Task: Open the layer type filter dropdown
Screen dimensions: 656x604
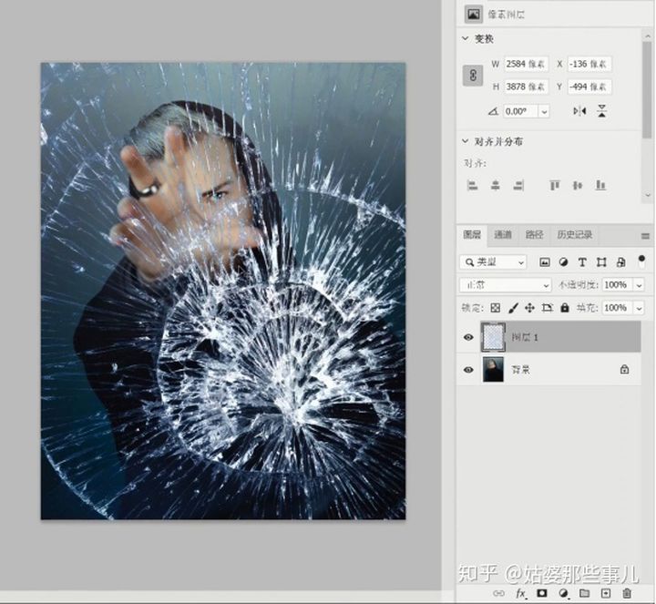Action: coord(493,262)
